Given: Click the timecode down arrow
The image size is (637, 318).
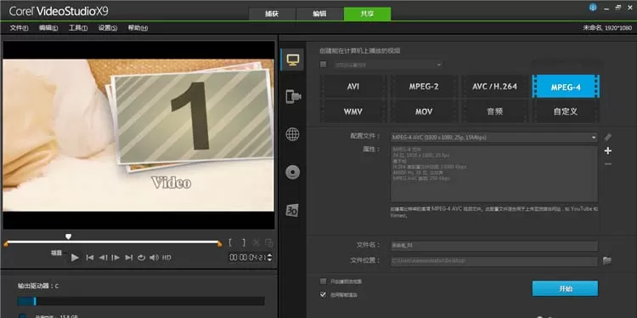Looking at the screenshot, I should (270, 259).
